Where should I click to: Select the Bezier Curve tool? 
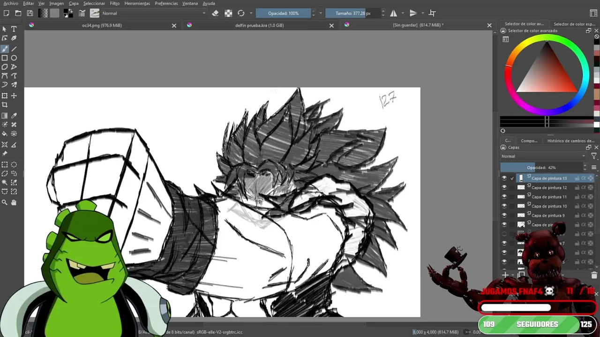click(5, 76)
